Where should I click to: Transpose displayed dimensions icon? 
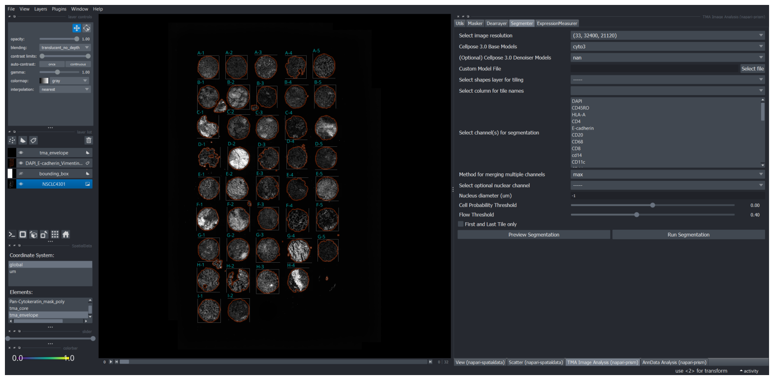click(x=44, y=235)
